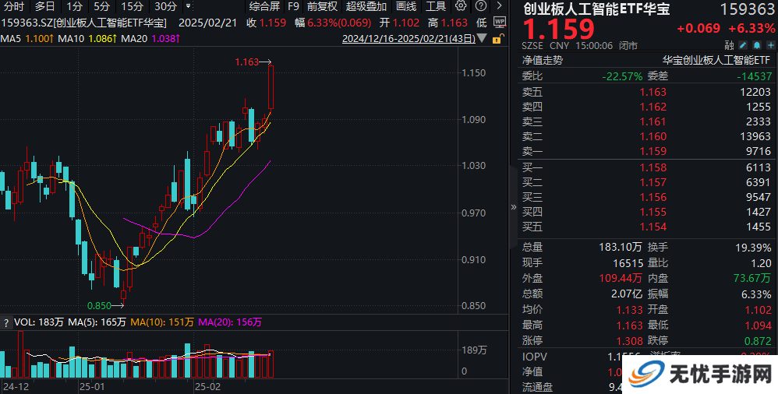The height and width of the screenshot is (394, 778).
Task: Click the 买五 1.154 order row
Action: click(x=646, y=227)
